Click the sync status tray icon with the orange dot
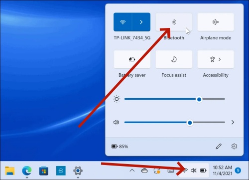This screenshot has width=249, height=180. pyautogui.click(x=157, y=171)
